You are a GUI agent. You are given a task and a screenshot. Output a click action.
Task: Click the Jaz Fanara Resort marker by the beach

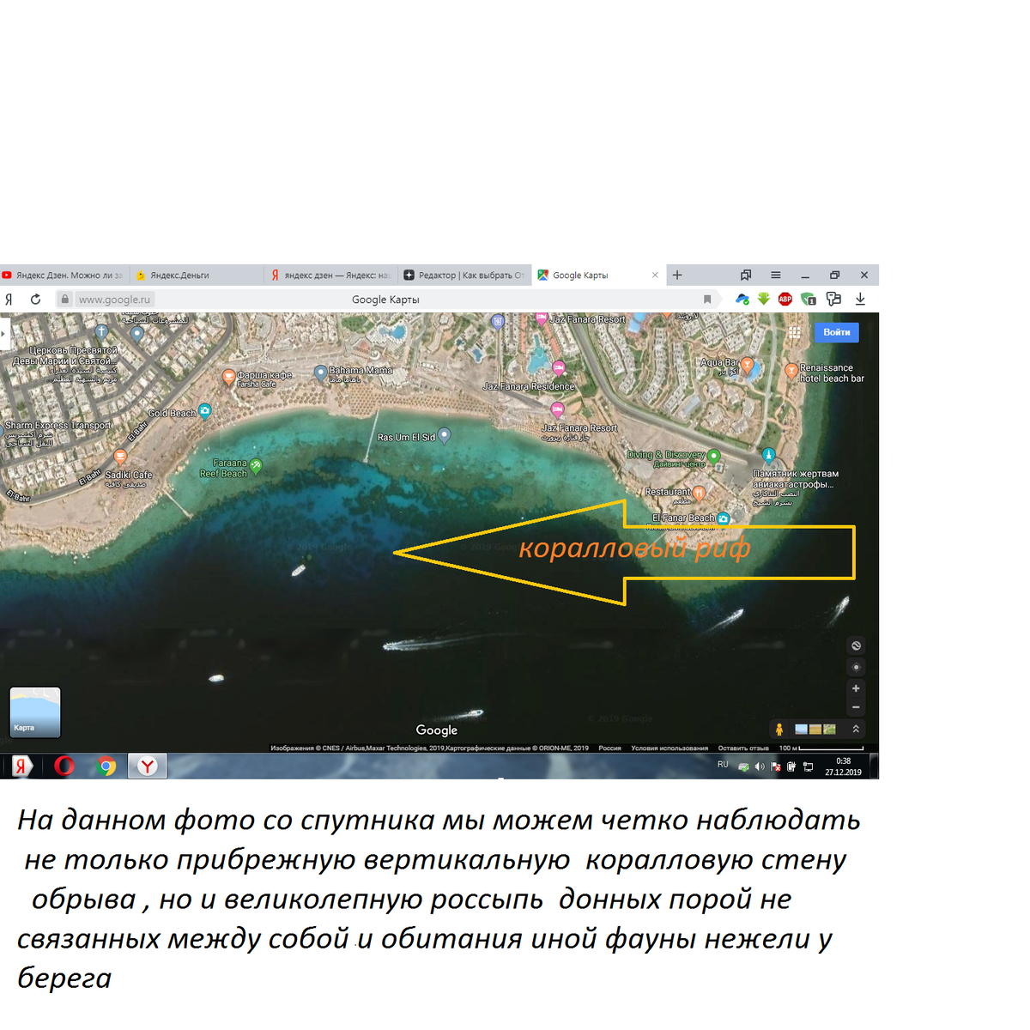pyautogui.click(x=557, y=409)
